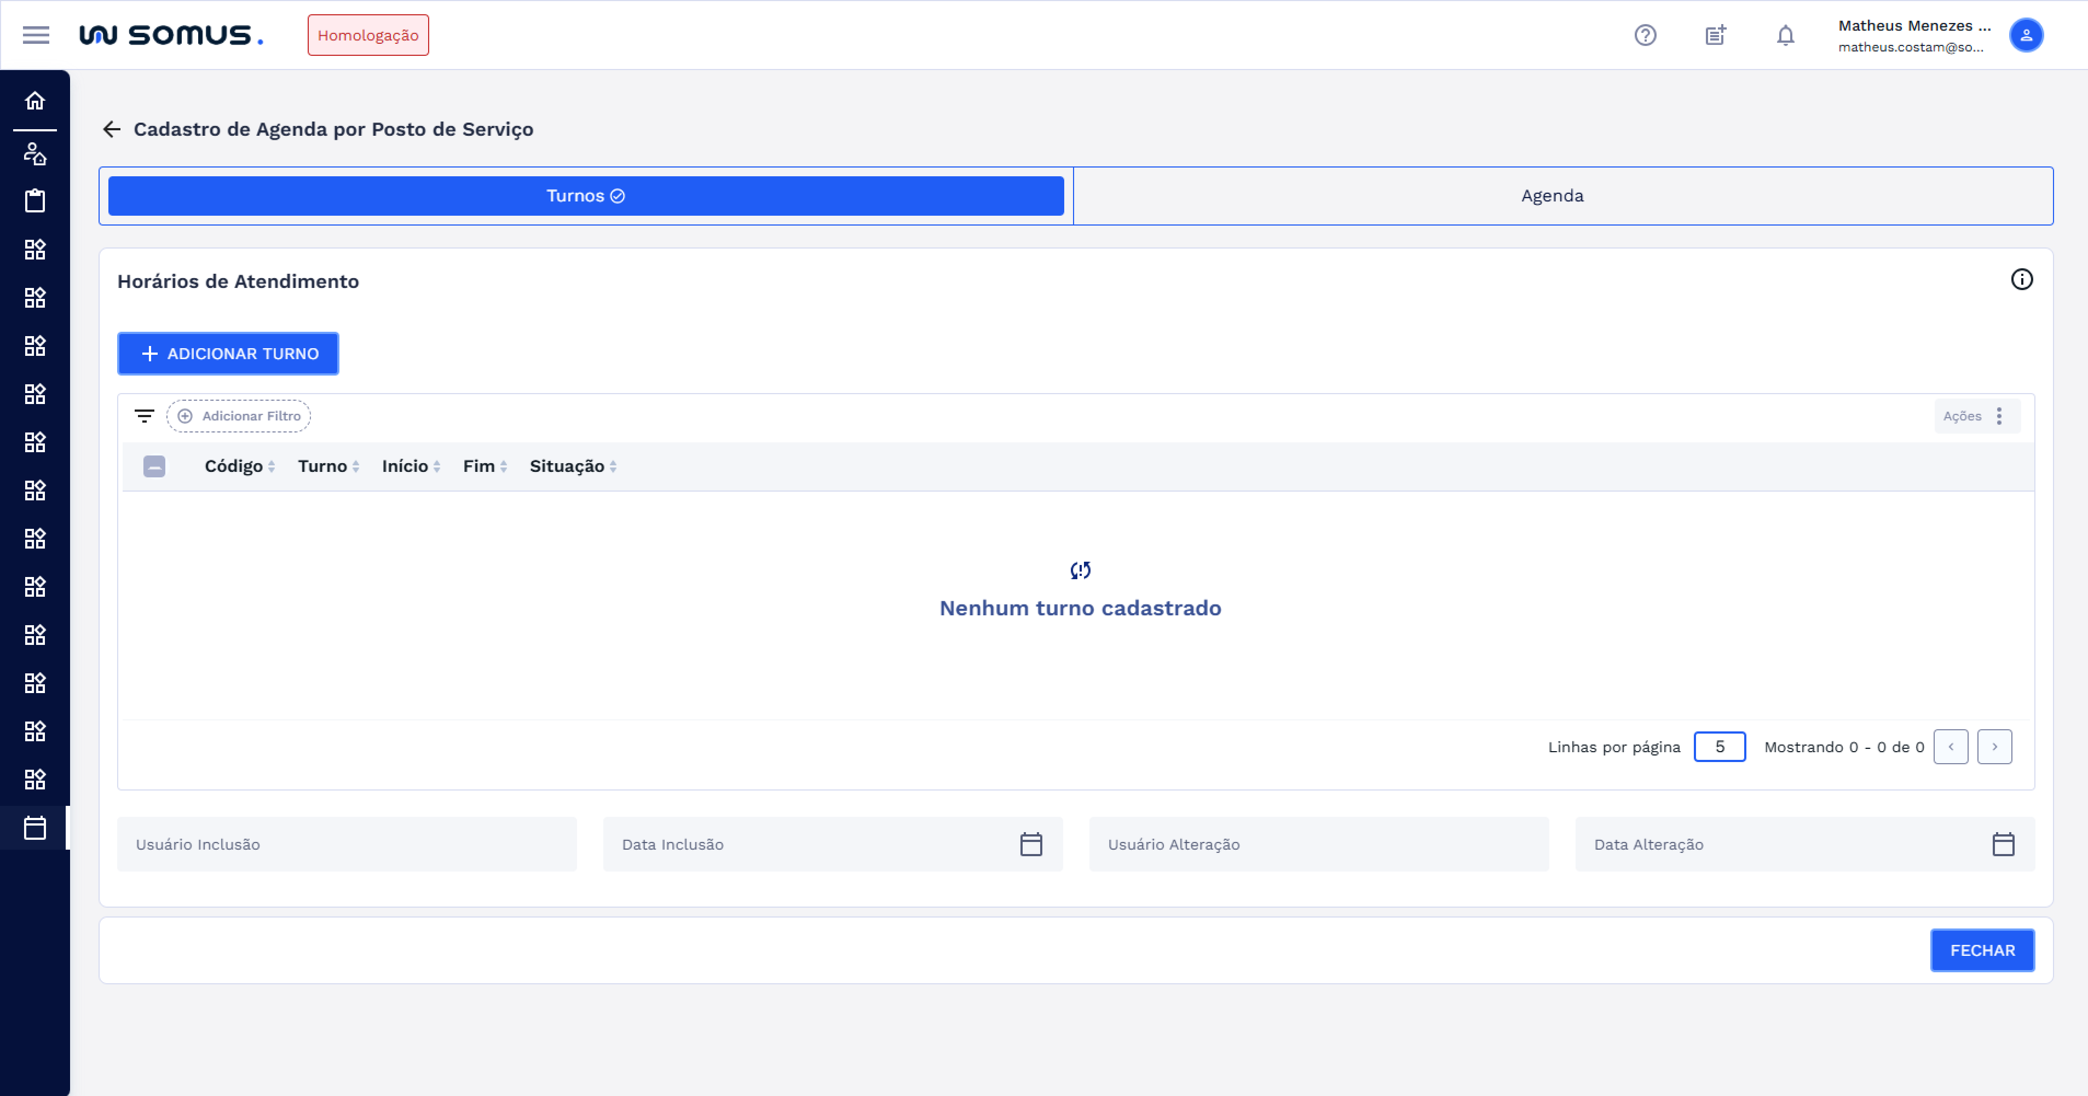
Task: Switch to the Agenda tab
Action: click(x=1551, y=195)
